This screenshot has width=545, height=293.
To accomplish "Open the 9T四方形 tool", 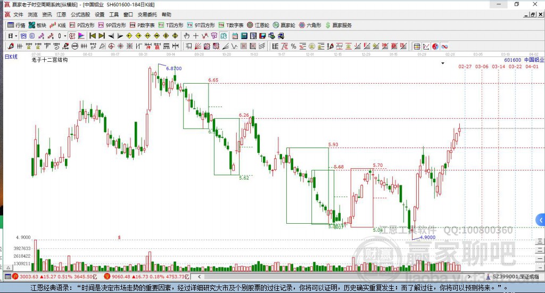I will click(x=201, y=25).
